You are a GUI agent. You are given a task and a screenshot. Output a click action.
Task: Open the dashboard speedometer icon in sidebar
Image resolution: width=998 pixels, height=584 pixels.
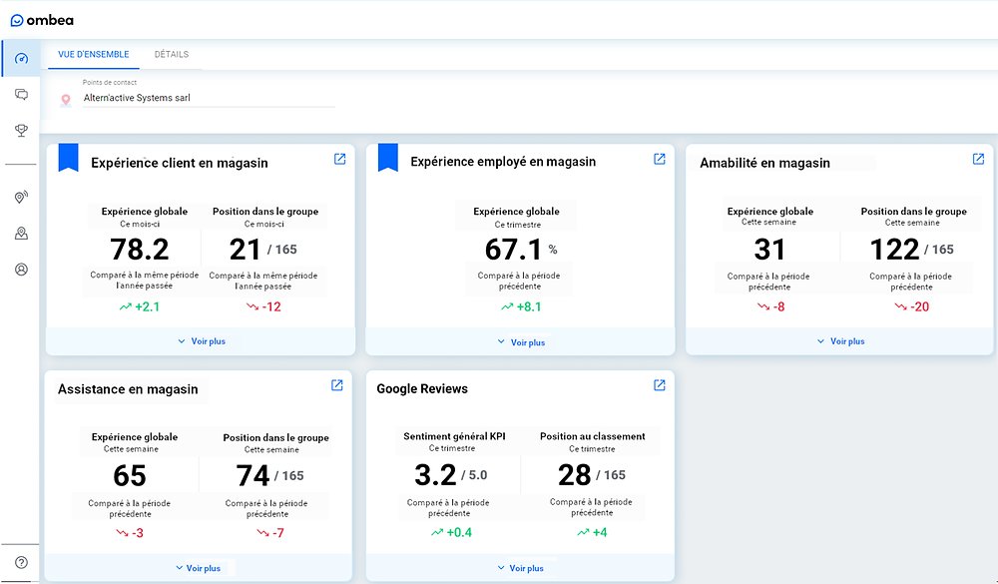pos(21,58)
